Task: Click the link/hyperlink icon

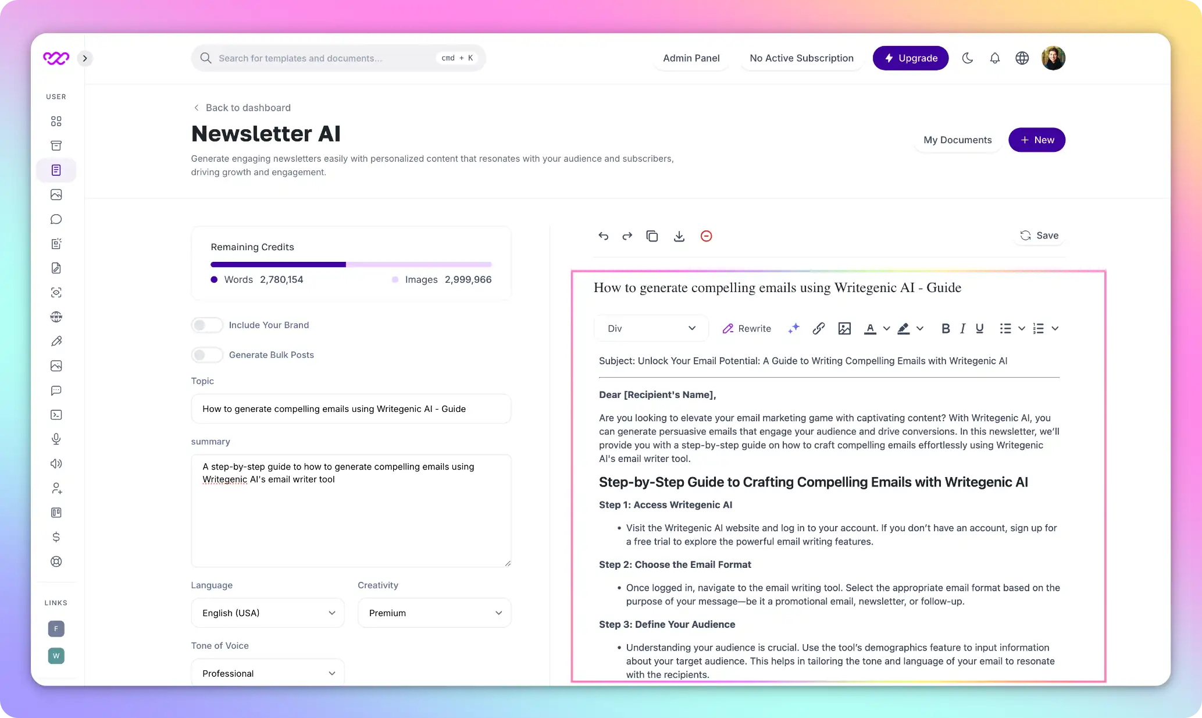Action: pyautogui.click(x=818, y=328)
